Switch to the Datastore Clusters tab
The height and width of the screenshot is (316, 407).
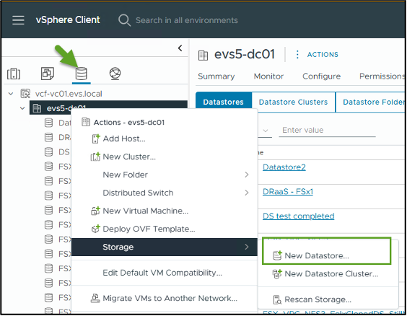[x=293, y=102]
